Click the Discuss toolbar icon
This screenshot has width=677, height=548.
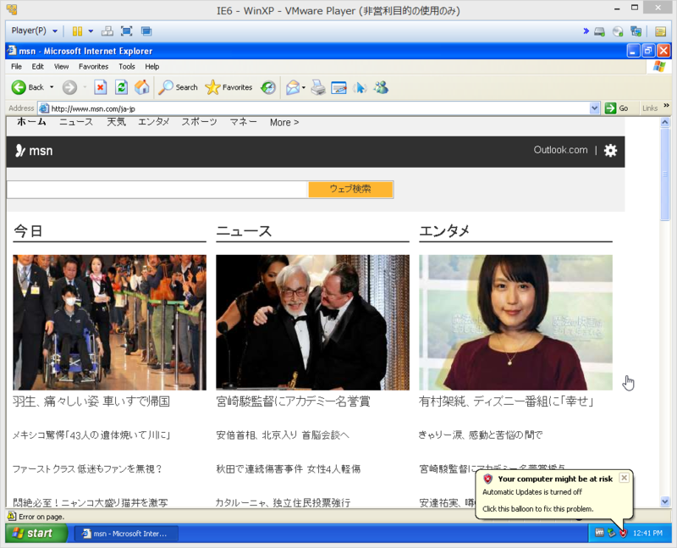point(360,88)
